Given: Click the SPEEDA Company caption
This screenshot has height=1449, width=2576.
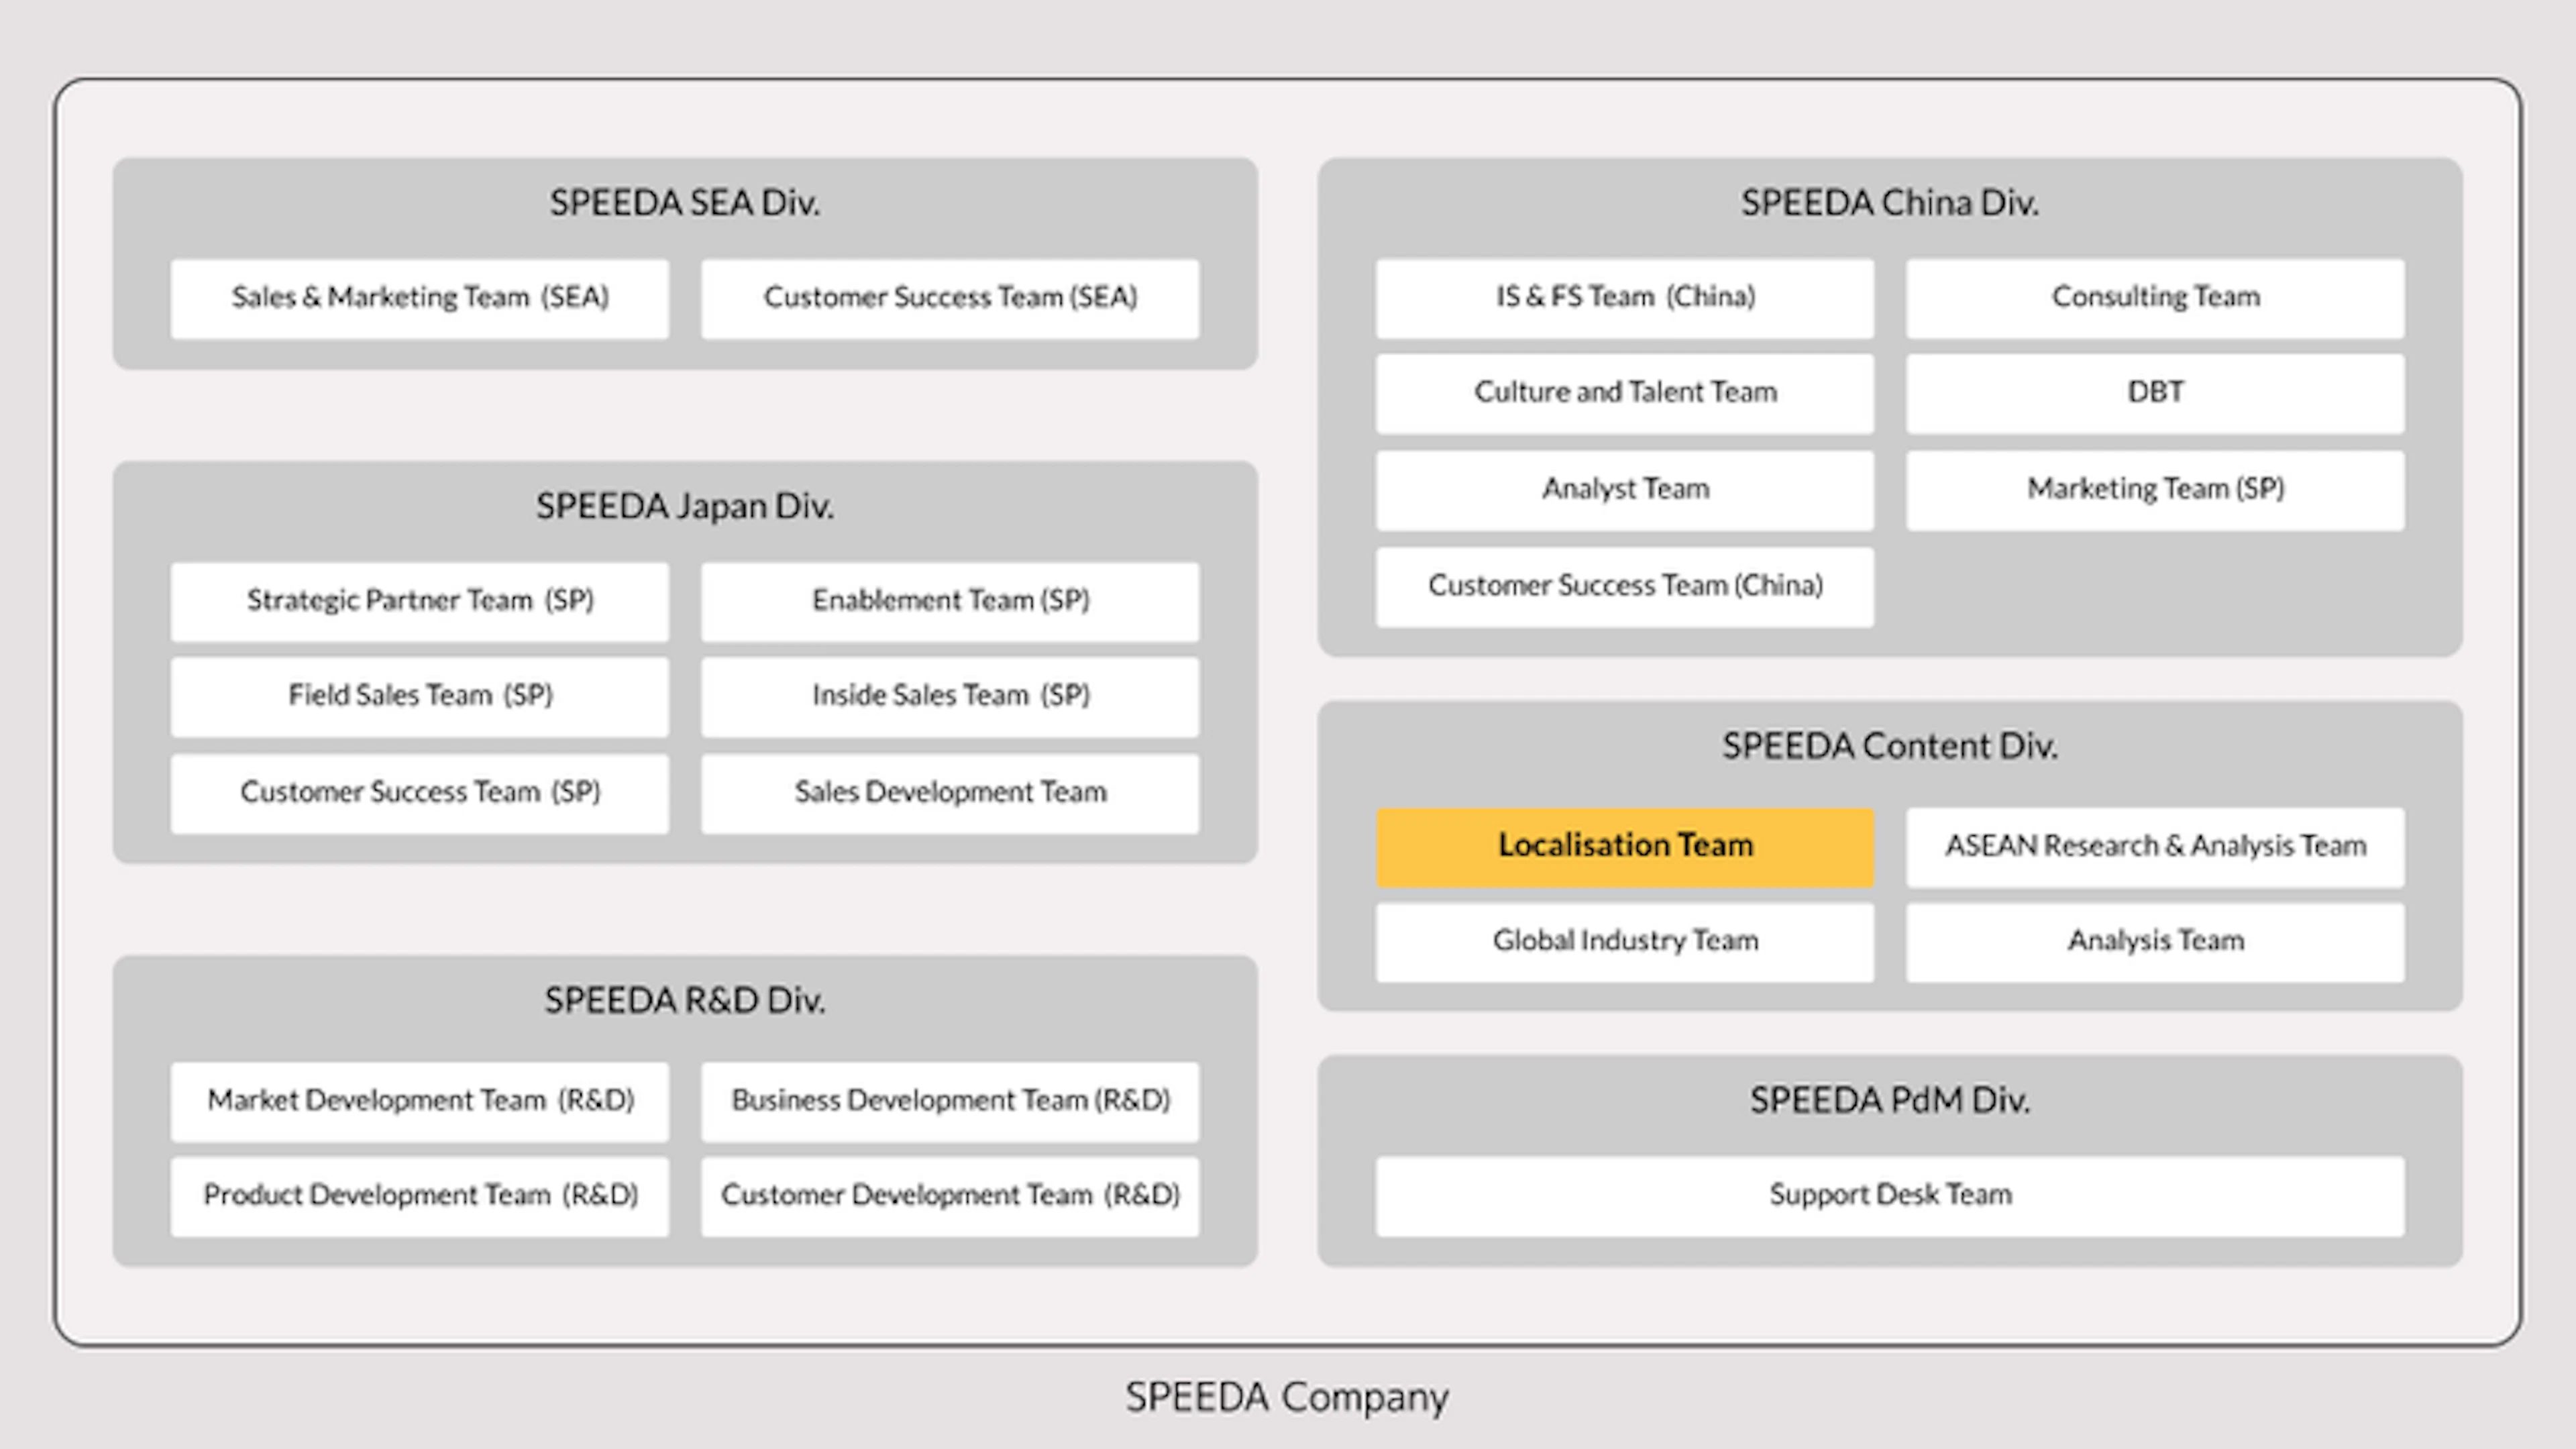Looking at the screenshot, I should (1287, 1398).
